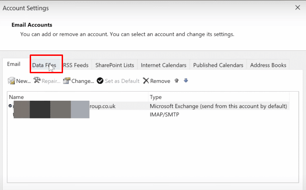Open the RSS Feeds tab

tap(76, 65)
